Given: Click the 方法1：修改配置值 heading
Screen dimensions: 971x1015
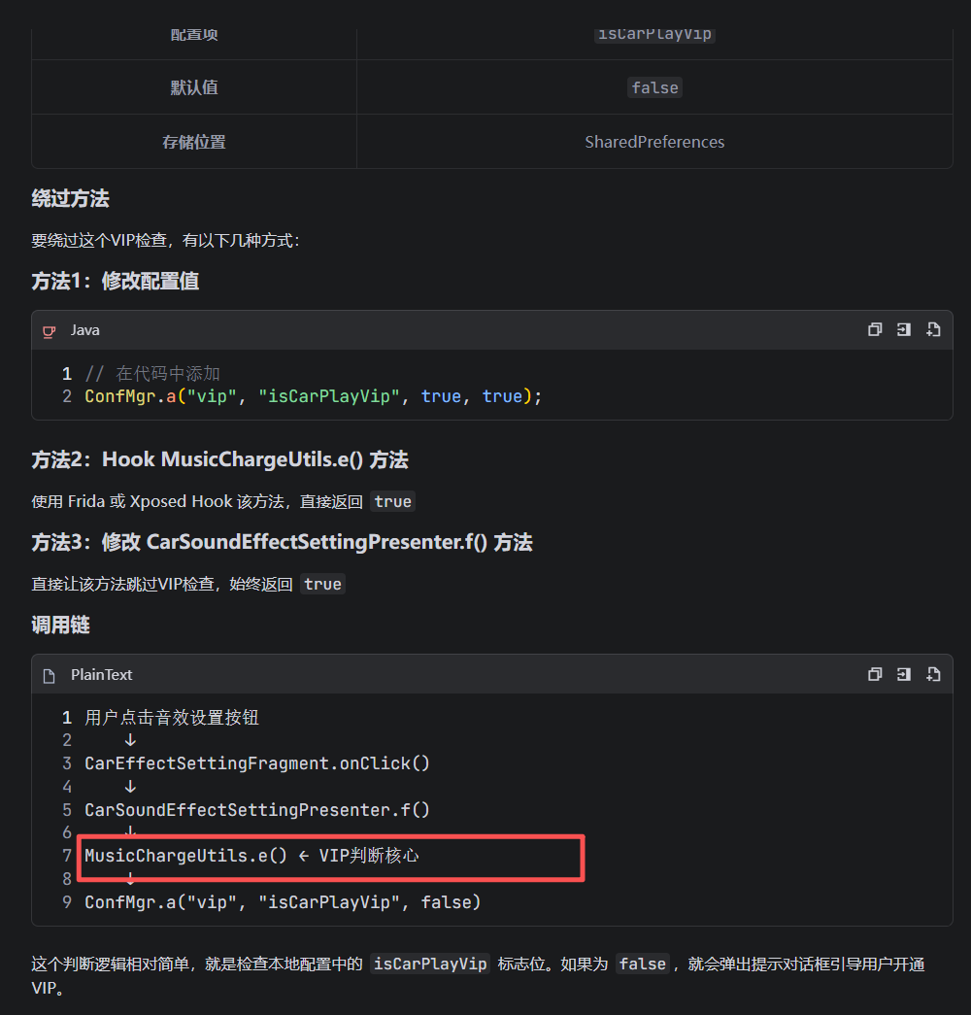Looking at the screenshot, I should click(115, 282).
